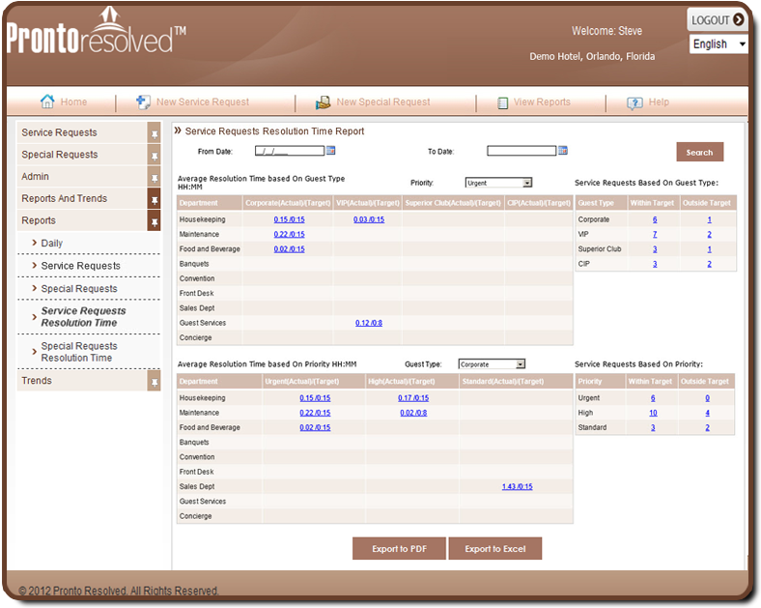Click the Home house icon
The width and height of the screenshot is (761, 608).
tap(47, 101)
